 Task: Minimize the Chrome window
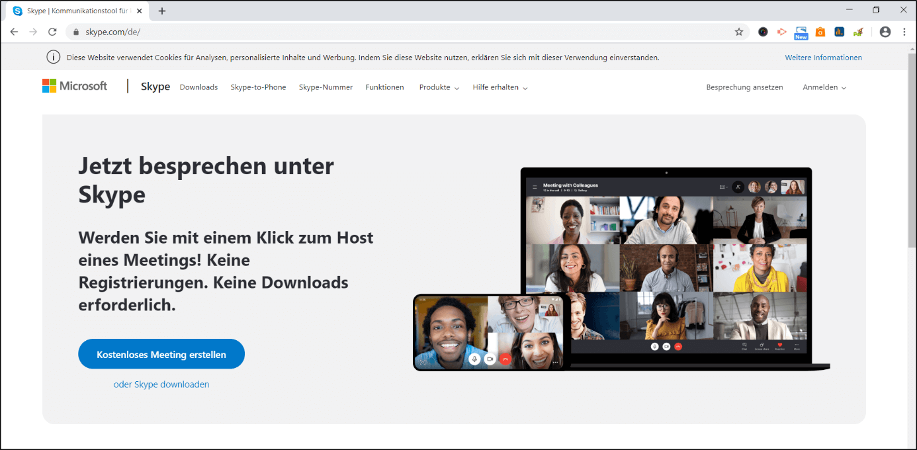(849, 9)
